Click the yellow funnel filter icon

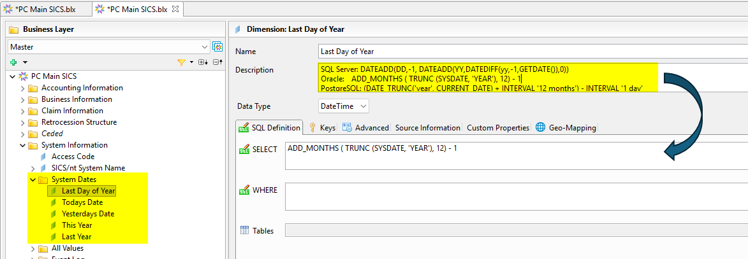[x=181, y=62]
